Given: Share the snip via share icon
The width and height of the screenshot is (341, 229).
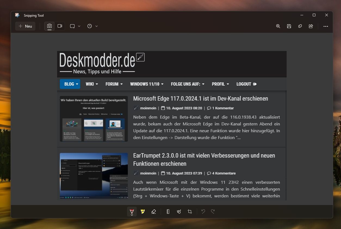Looking at the screenshot, I should click(x=311, y=26).
